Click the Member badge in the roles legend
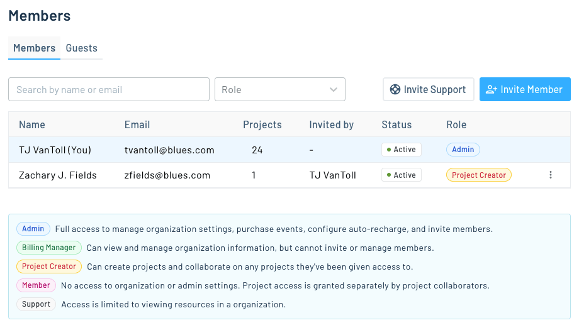 coord(36,285)
